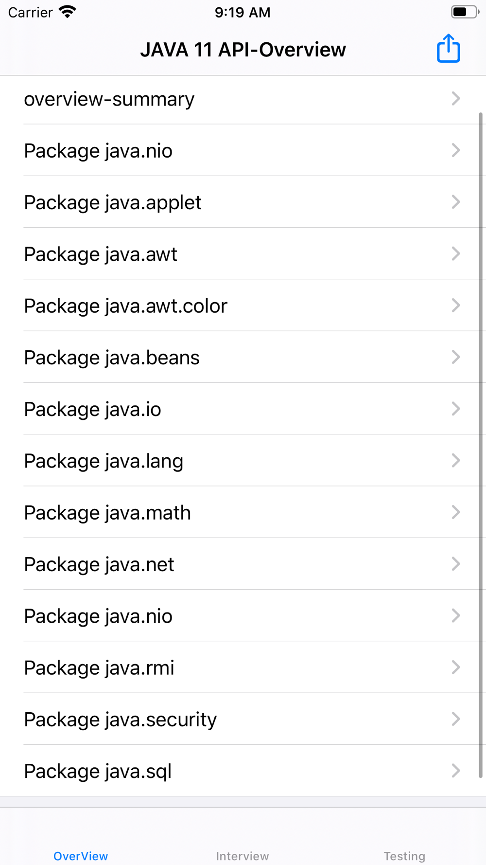
Task: Select Package java.lang
Action: [x=243, y=460]
